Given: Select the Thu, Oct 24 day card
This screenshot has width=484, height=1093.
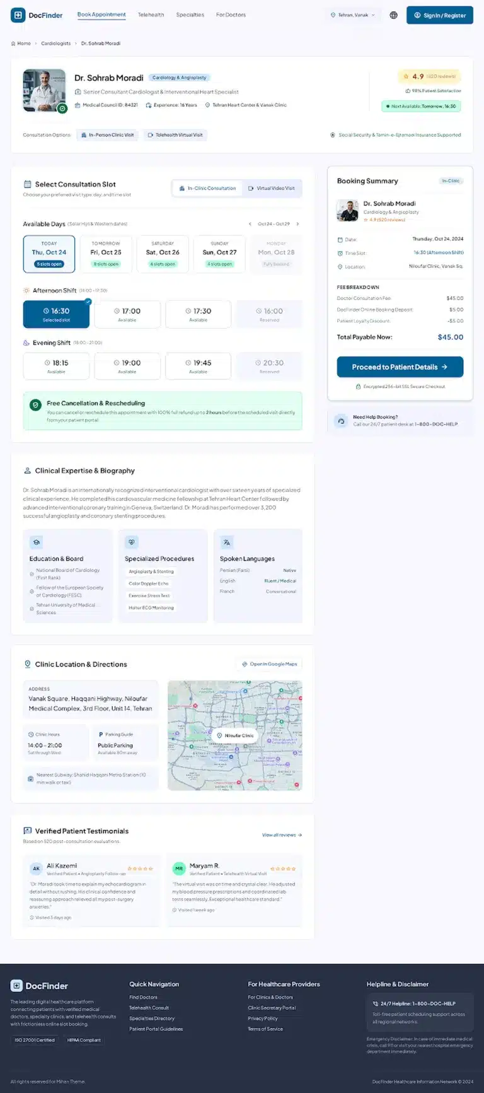Looking at the screenshot, I should 49,254.
